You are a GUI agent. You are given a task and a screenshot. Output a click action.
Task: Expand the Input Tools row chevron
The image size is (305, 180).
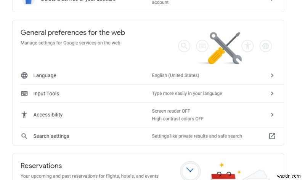click(x=272, y=94)
